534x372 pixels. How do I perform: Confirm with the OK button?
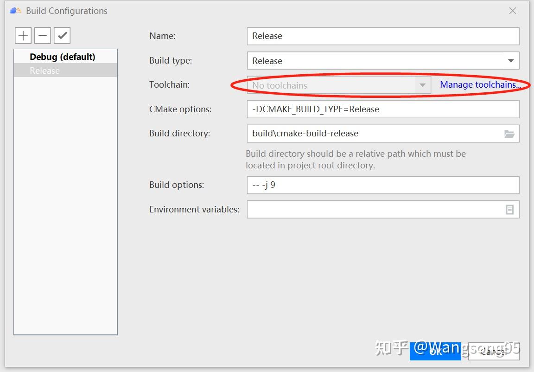click(435, 351)
